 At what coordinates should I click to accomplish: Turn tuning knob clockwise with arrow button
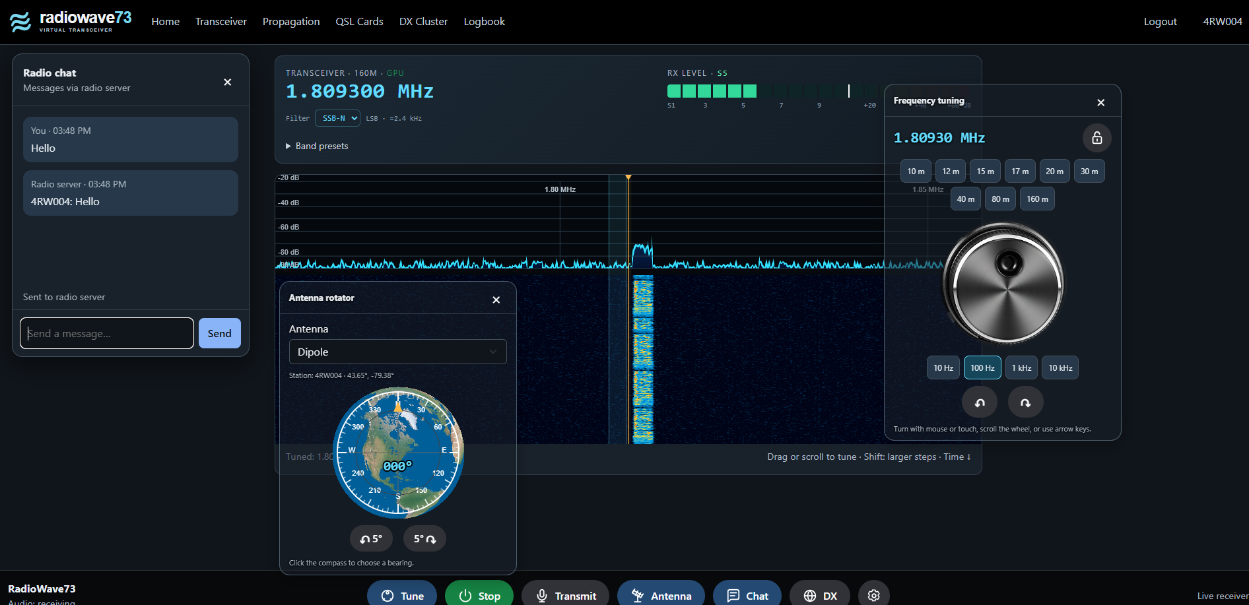(1026, 402)
